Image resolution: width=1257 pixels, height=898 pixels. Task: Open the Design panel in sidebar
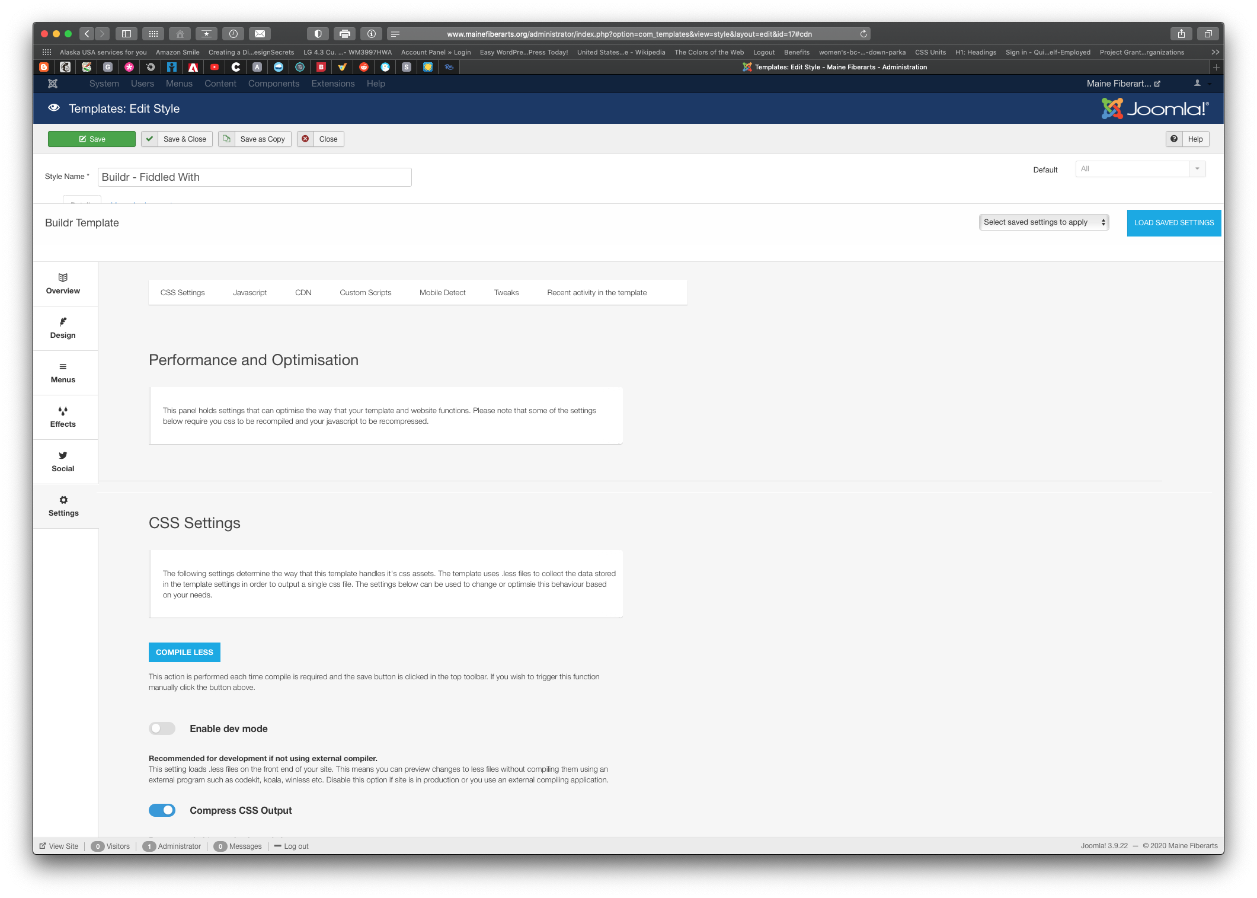pos(63,328)
